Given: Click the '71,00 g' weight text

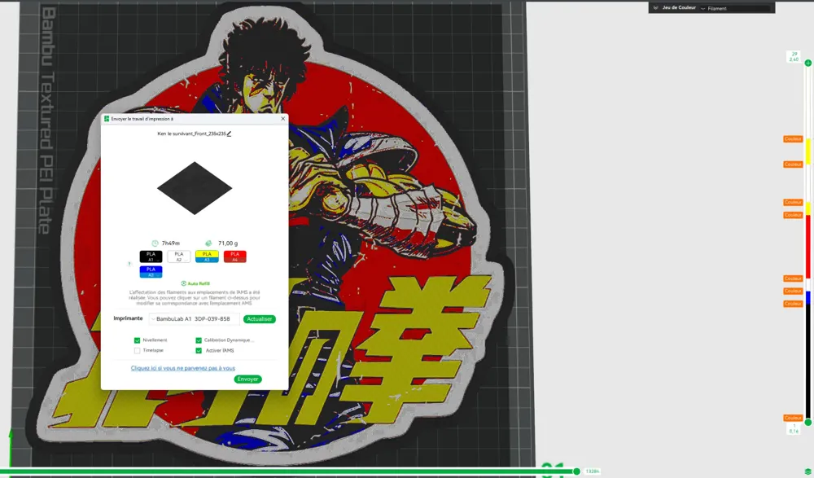Looking at the screenshot, I should tap(228, 243).
